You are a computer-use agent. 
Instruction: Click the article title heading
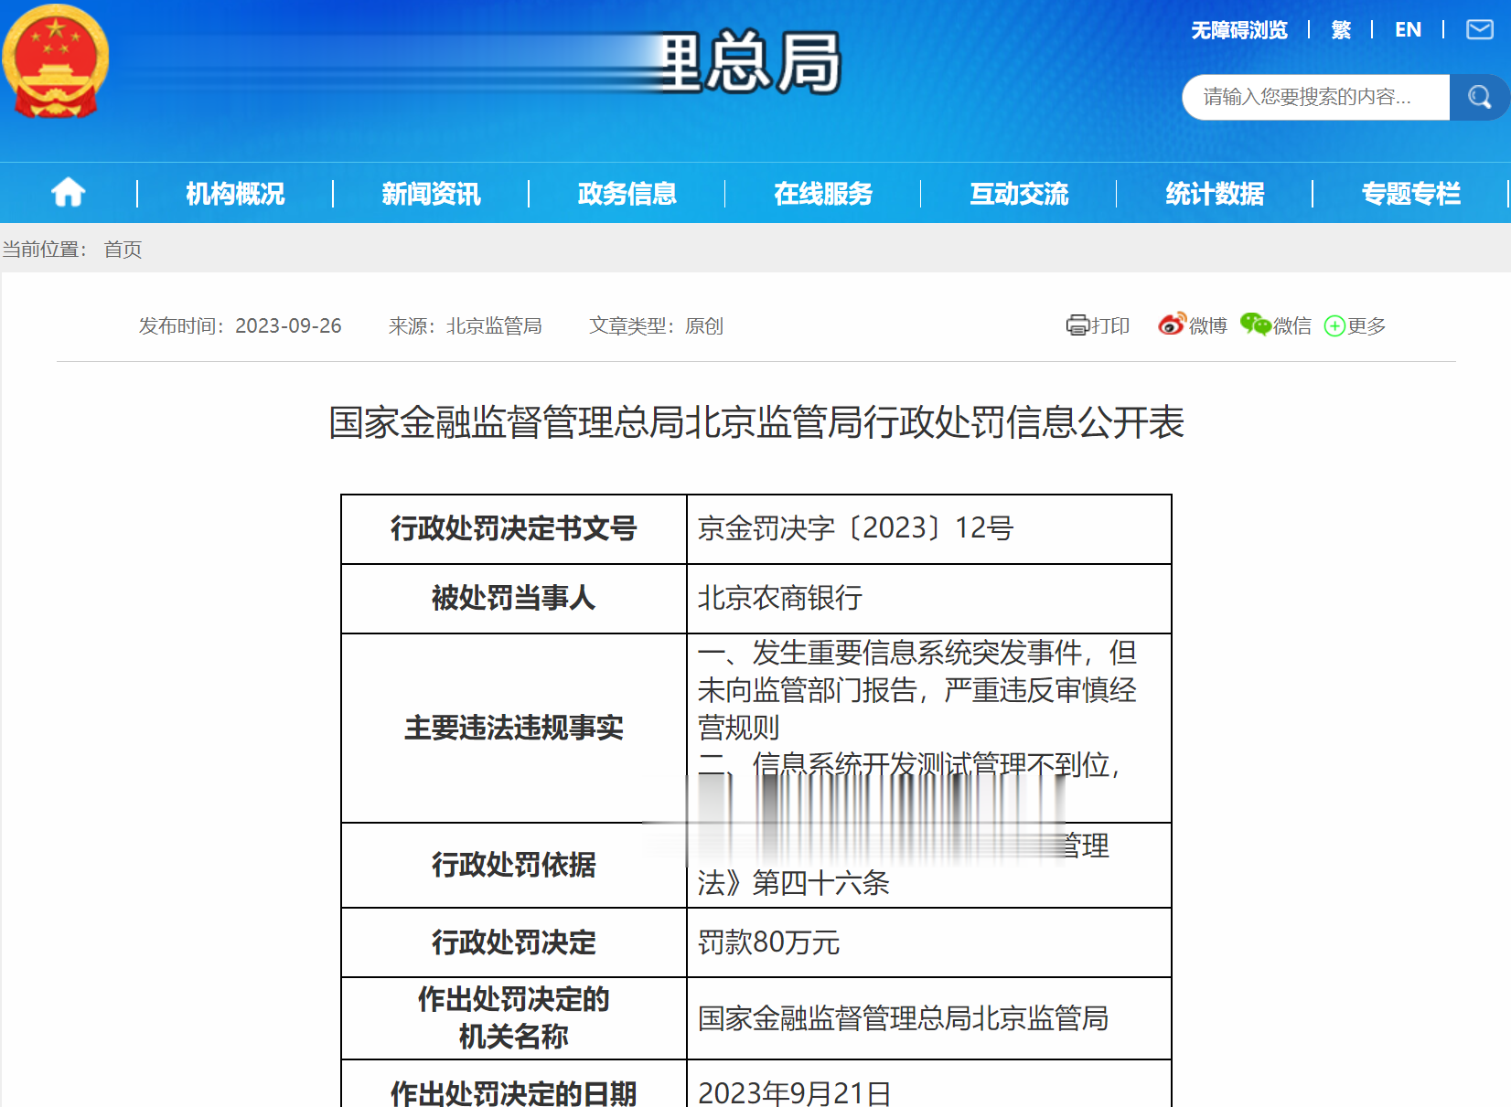click(x=756, y=422)
